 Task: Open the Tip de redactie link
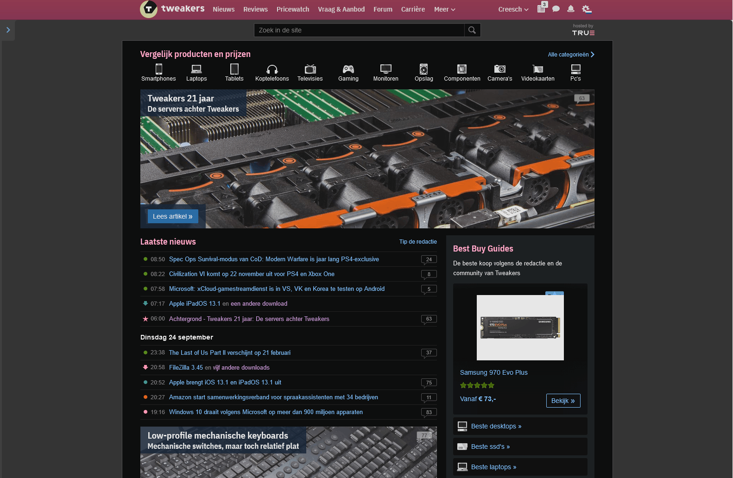[x=418, y=242]
